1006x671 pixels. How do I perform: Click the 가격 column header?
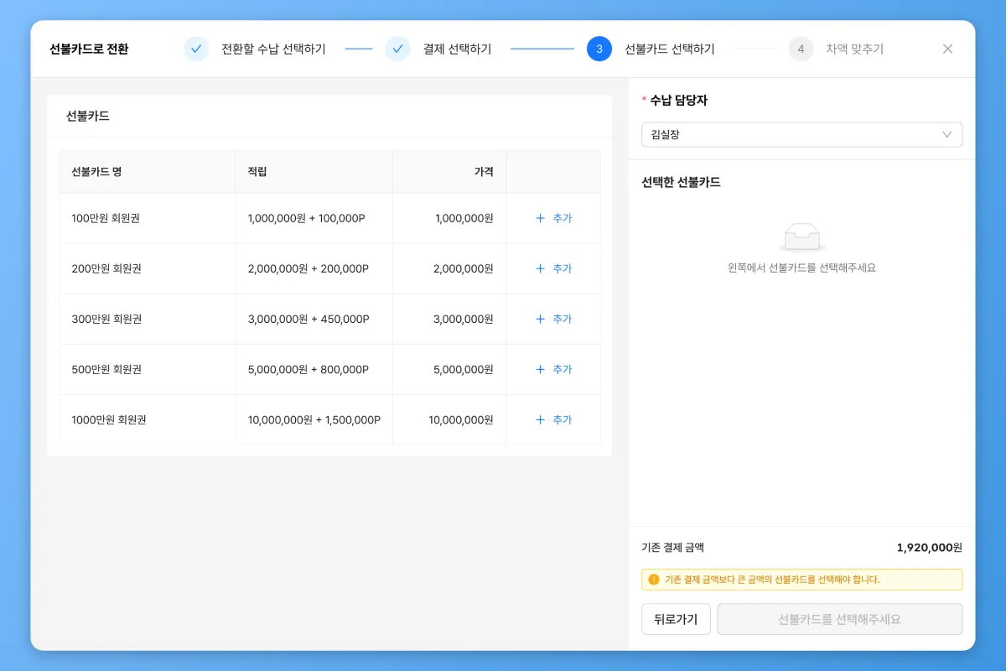click(x=484, y=172)
